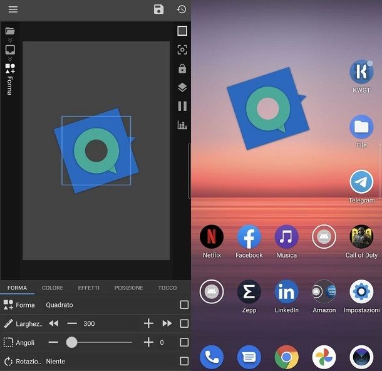
Task: Tap the KWGT widget on the home screen
Action: click(x=268, y=108)
